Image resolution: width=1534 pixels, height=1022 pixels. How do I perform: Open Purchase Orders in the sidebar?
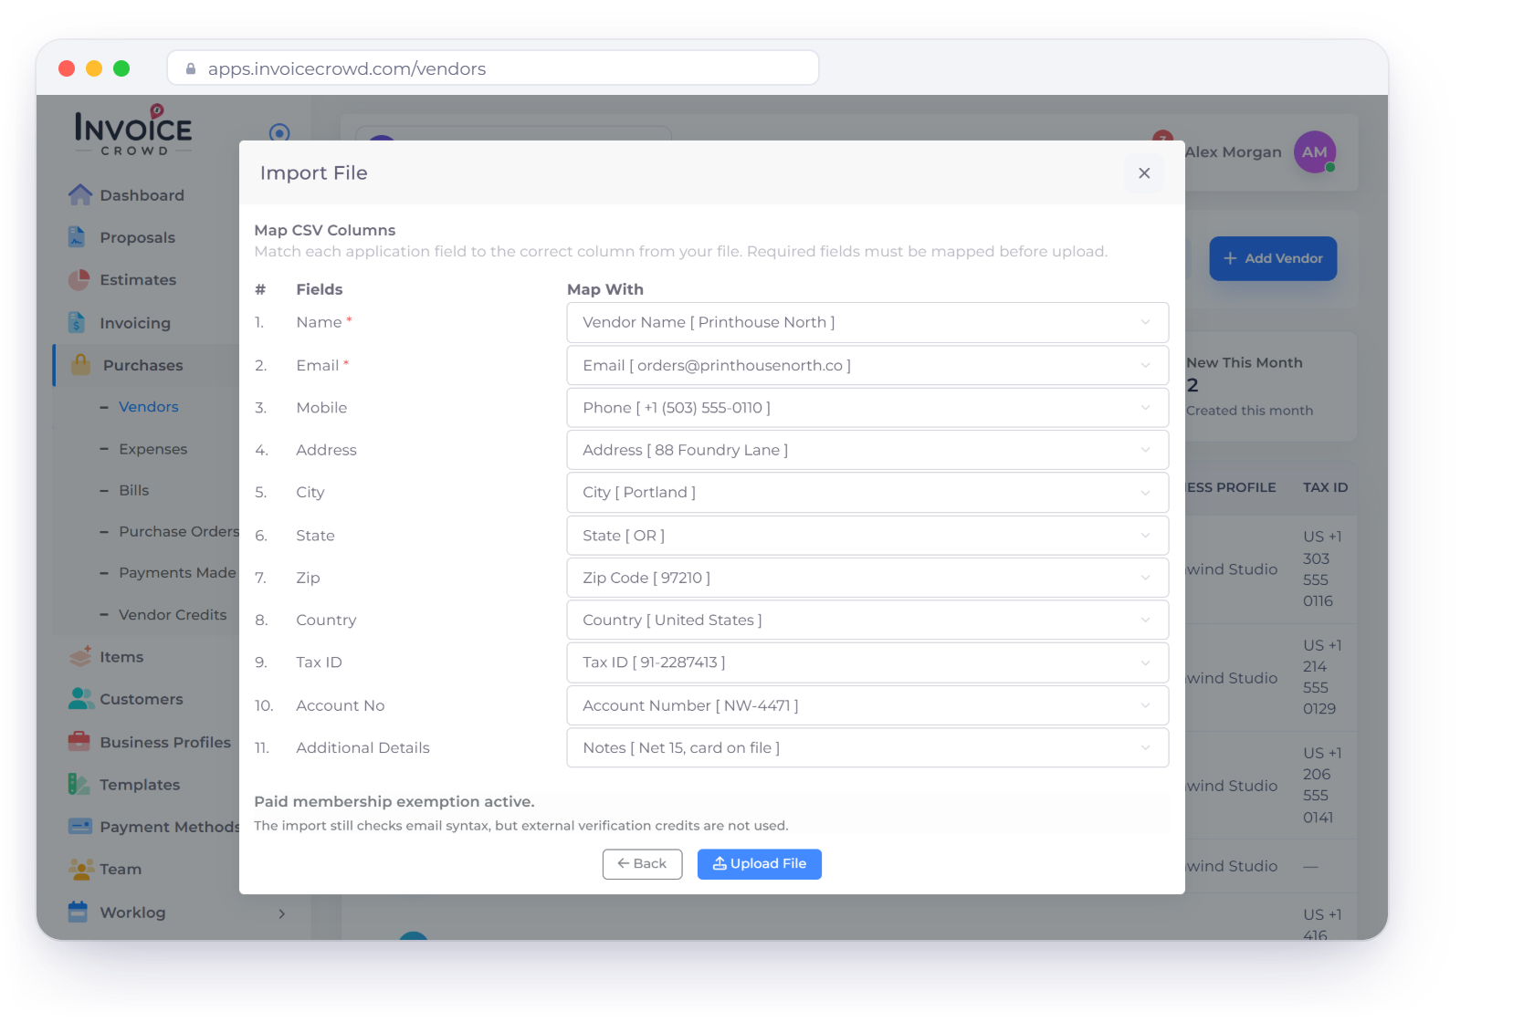click(x=179, y=531)
